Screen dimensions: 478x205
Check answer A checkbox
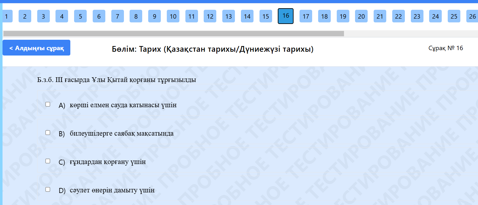pyautogui.click(x=48, y=104)
